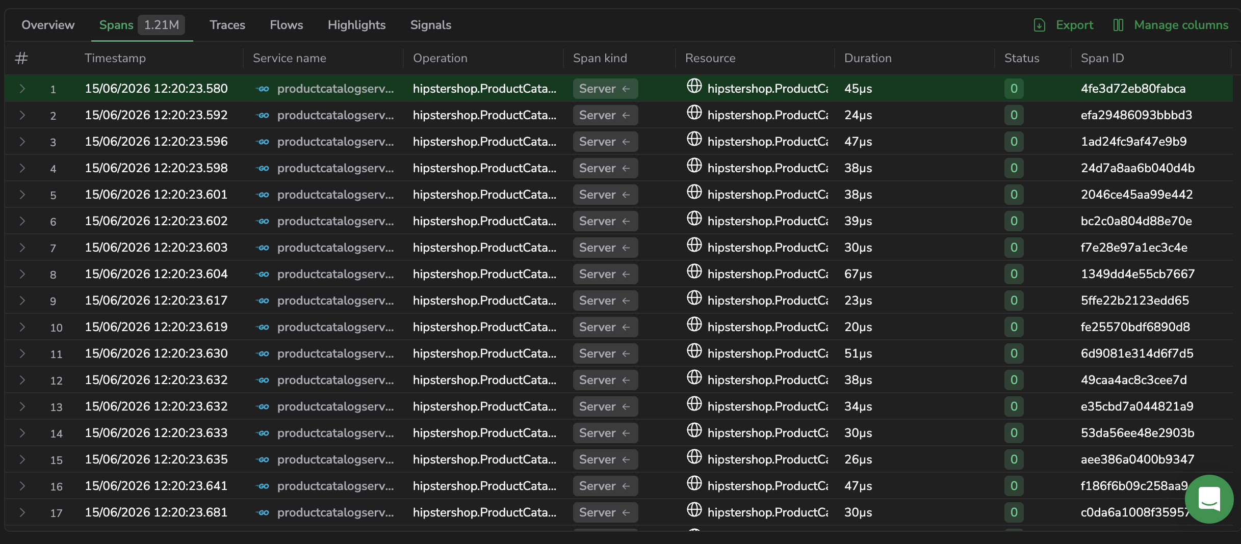
Task: Click span ID fe25570bdf6890d8
Action: [x=1135, y=327]
